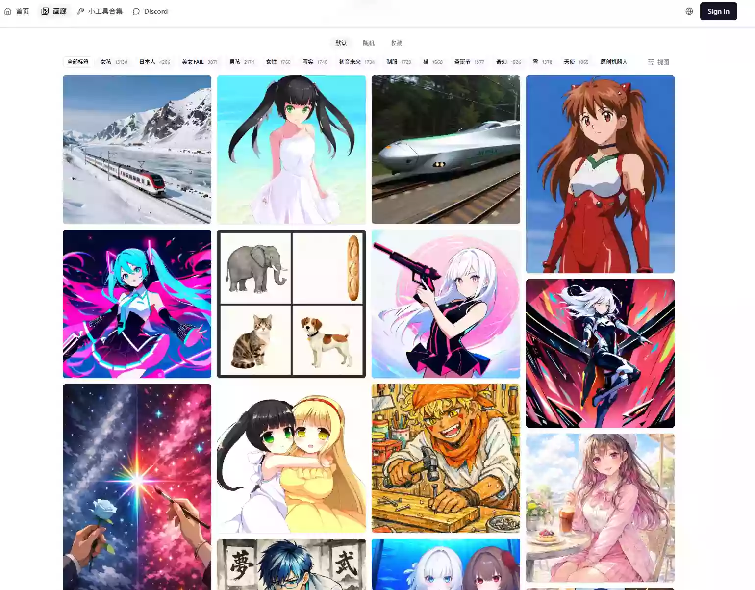Image resolution: width=755 pixels, height=590 pixels.
Task: Click the globe language switcher icon
Action: [689, 11]
